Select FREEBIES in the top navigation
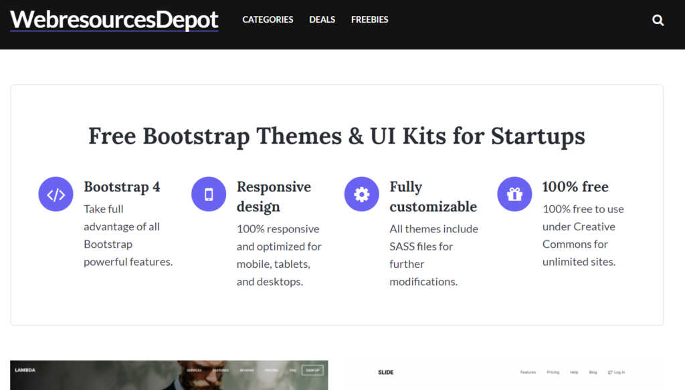This screenshot has height=390, width=685. pos(369,20)
